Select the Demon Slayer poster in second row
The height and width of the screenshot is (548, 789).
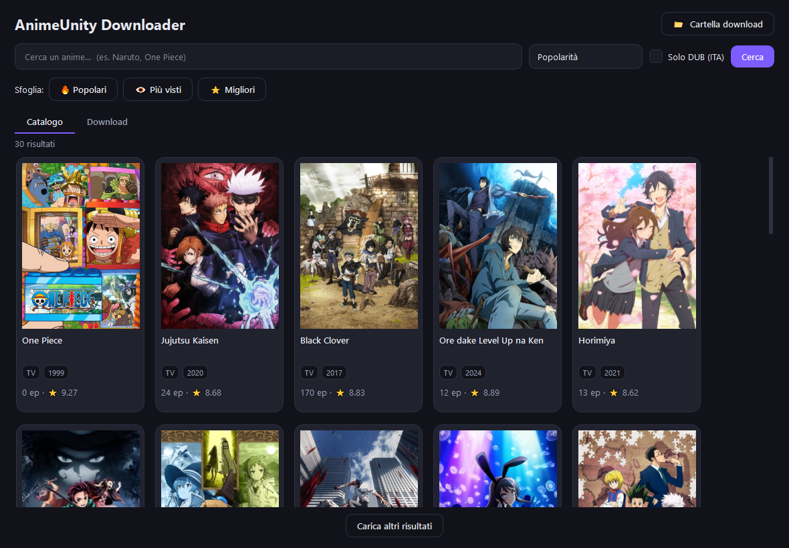(81, 468)
